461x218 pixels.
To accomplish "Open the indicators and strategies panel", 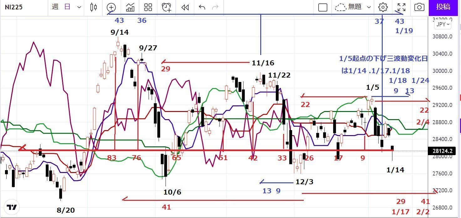I will coord(130,7).
